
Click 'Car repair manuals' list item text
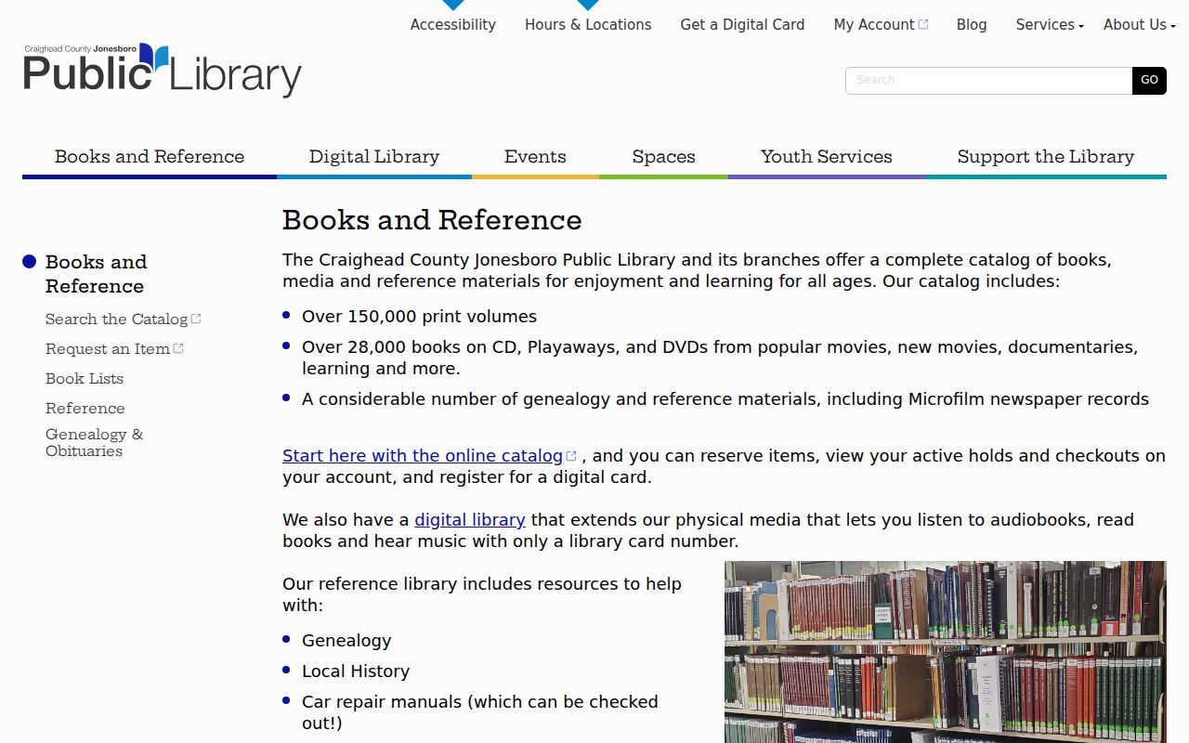[480, 712]
